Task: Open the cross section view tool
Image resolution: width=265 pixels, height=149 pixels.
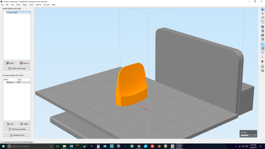Action: coord(262,62)
